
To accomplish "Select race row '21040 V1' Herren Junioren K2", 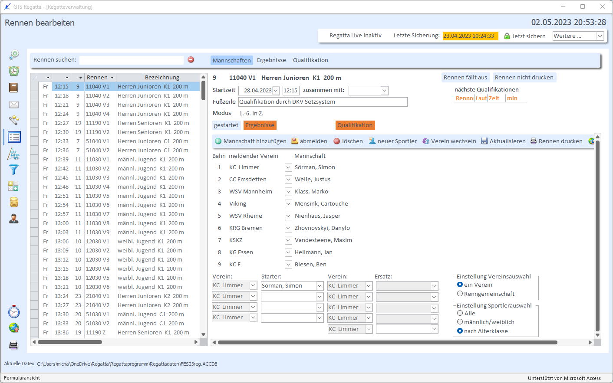I will point(115,296).
